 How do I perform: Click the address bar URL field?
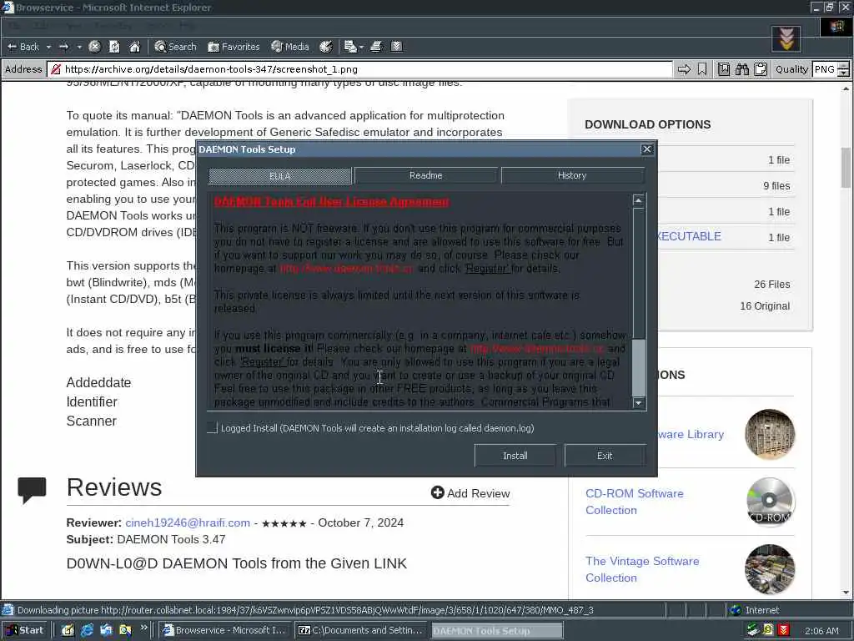[359, 69]
